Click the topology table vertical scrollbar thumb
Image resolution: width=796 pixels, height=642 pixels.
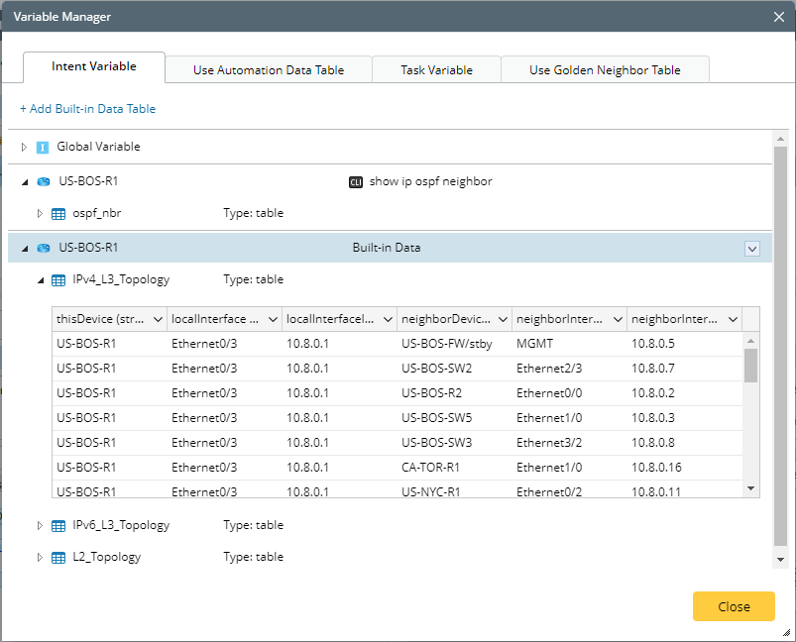point(750,365)
